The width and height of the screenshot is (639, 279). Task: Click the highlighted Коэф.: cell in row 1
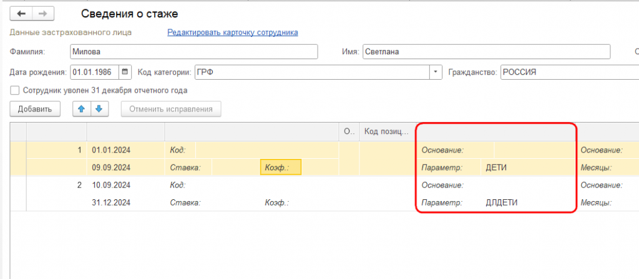click(x=280, y=167)
